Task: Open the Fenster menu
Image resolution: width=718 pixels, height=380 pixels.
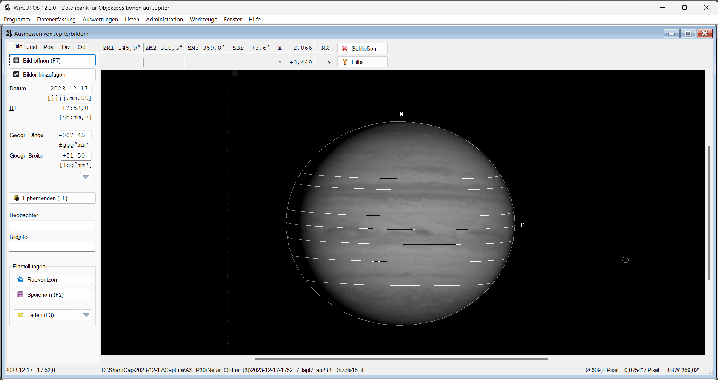Action: click(233, 20)
